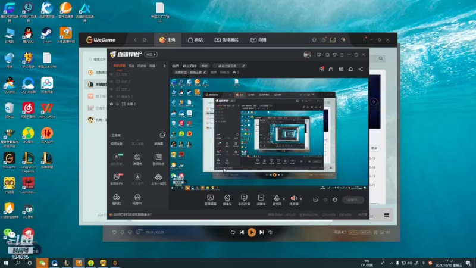Expand speaker options arrow
This screenshot has height=268, width=476.
pos(301,199)
